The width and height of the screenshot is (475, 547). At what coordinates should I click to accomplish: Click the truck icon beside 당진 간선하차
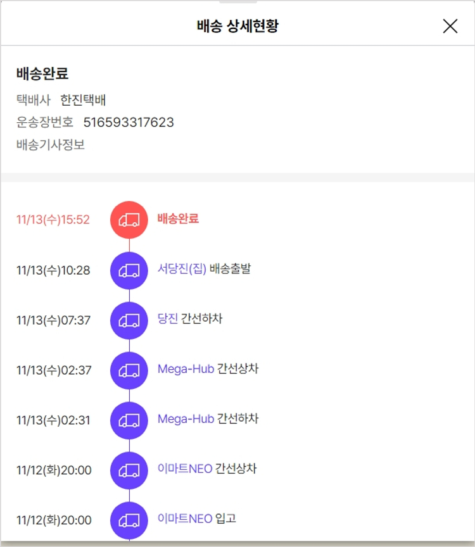pos(129,320)
